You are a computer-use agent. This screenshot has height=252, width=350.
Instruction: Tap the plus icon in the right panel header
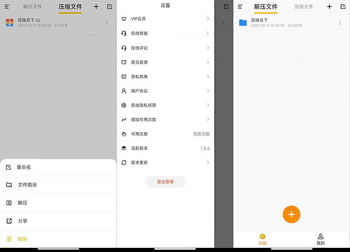pos(329,7)
